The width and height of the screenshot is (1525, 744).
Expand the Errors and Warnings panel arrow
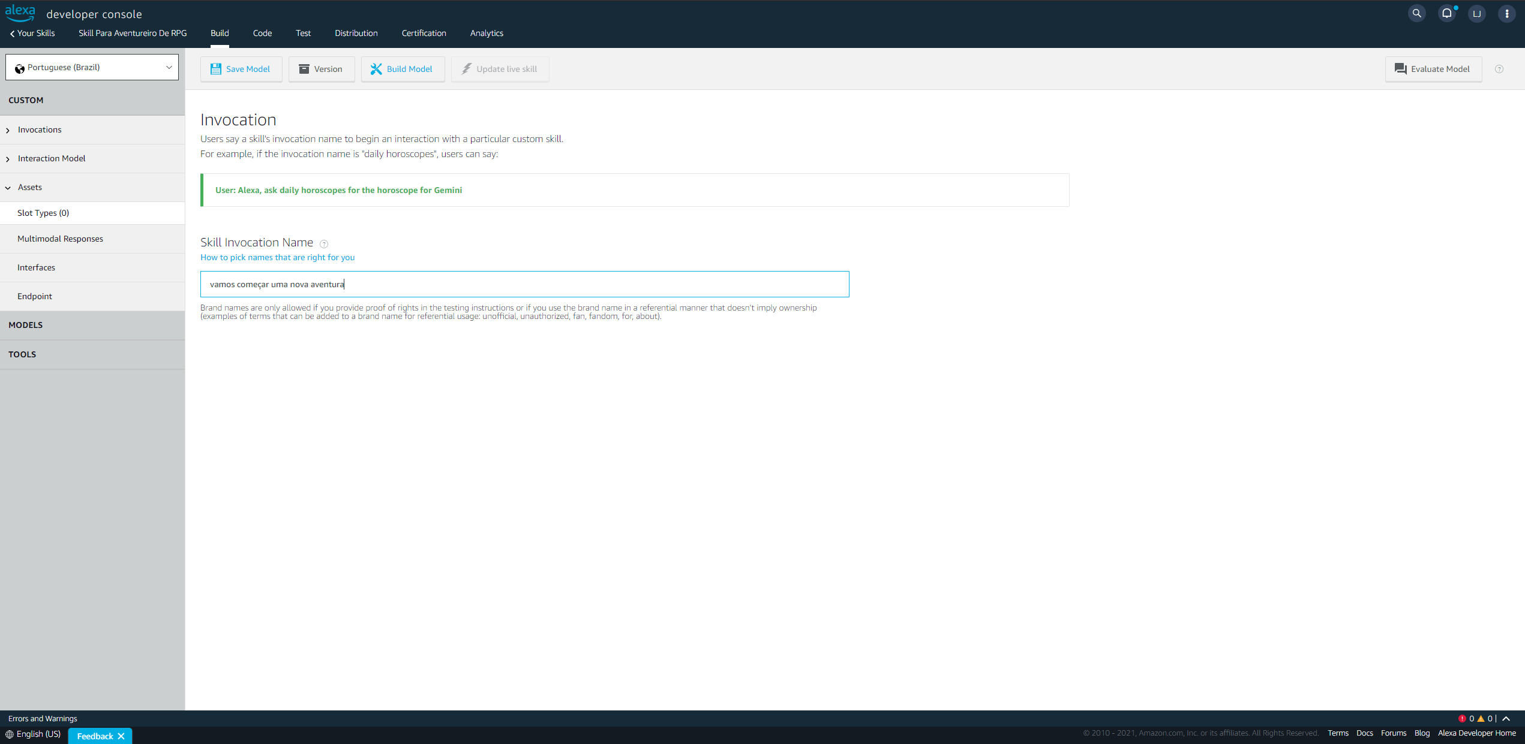(x=1506, y=718)
